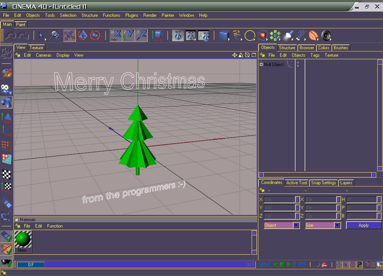Toggle Y axis lock
Screen dimensions: 383x276
click(x=129, y=35)
